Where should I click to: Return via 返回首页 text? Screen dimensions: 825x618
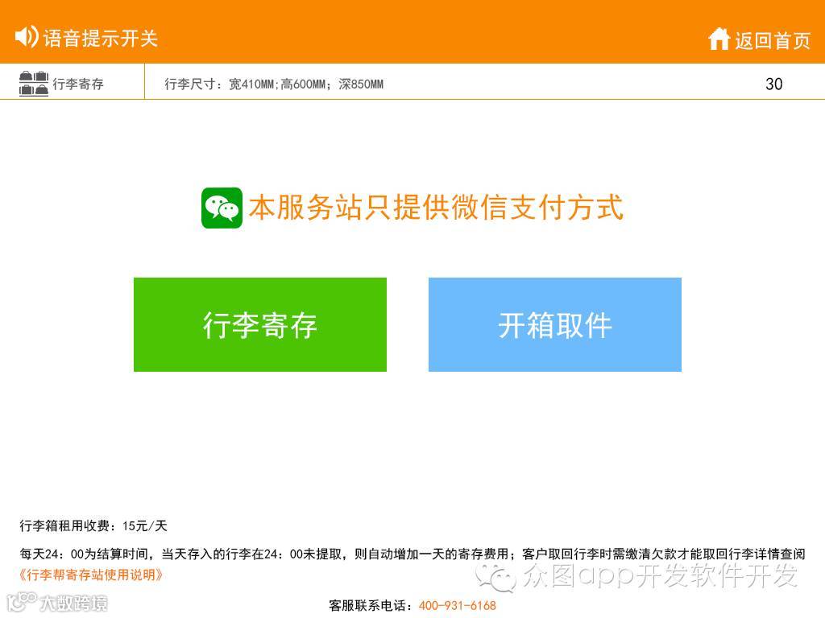[773, 40]
